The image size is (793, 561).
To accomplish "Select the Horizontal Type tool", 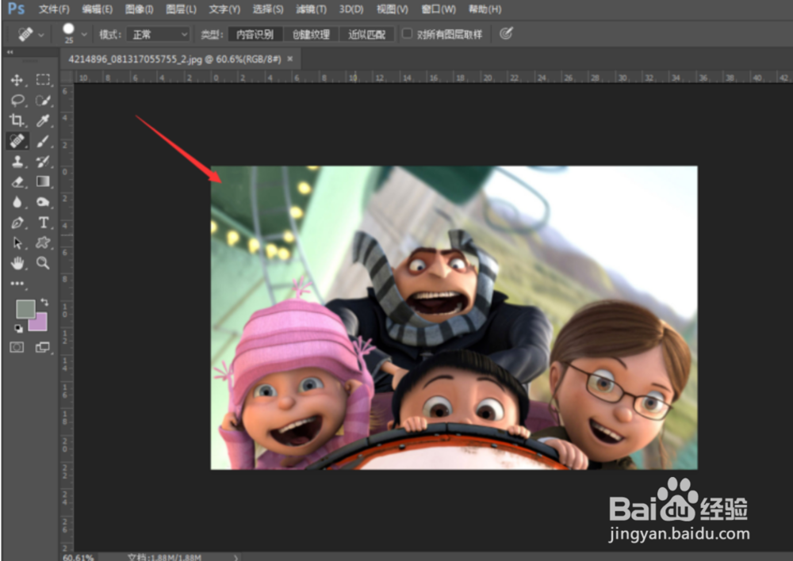I will tap(43, 223).
